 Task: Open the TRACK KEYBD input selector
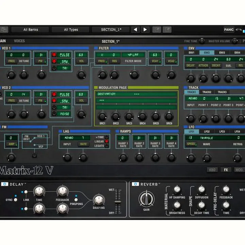(x=193, y=98)
